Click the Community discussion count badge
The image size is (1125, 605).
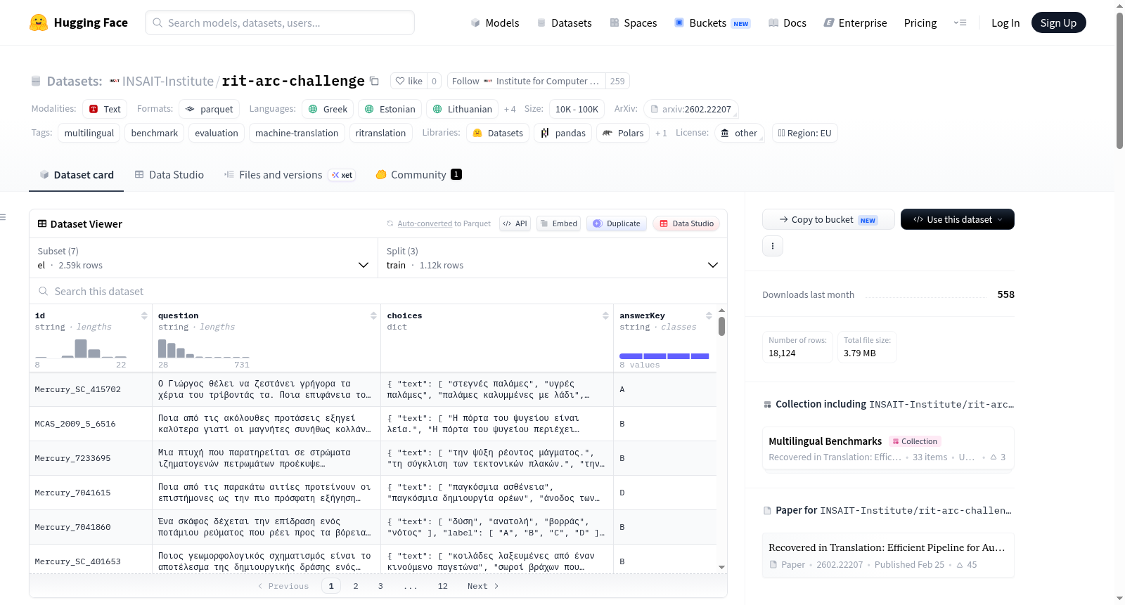456,174
